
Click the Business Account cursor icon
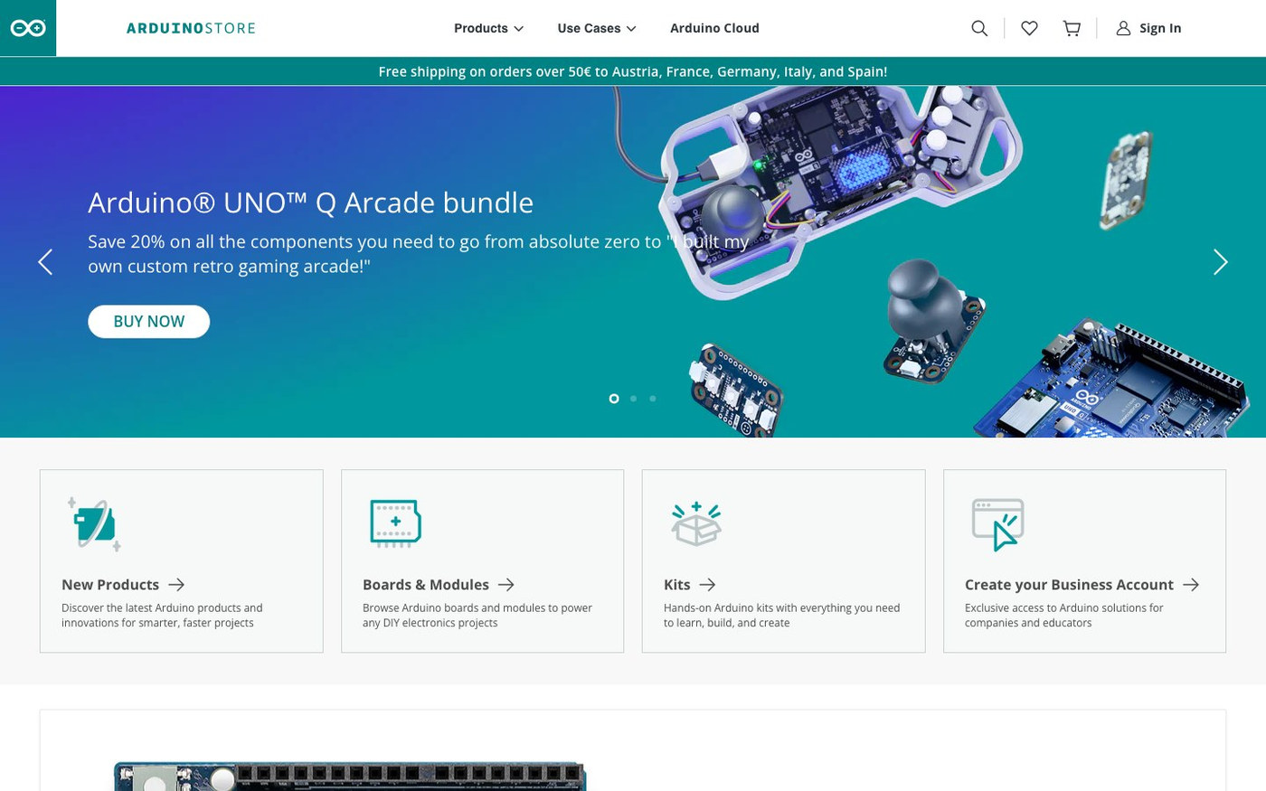(997, 524)
